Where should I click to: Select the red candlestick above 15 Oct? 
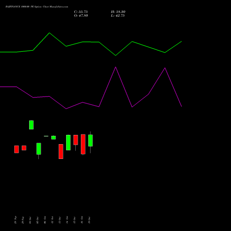76,140
